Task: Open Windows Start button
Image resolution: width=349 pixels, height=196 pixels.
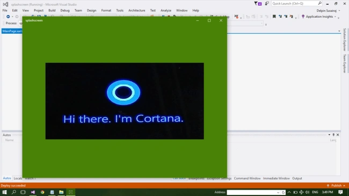Action: [x=4, y=192]
